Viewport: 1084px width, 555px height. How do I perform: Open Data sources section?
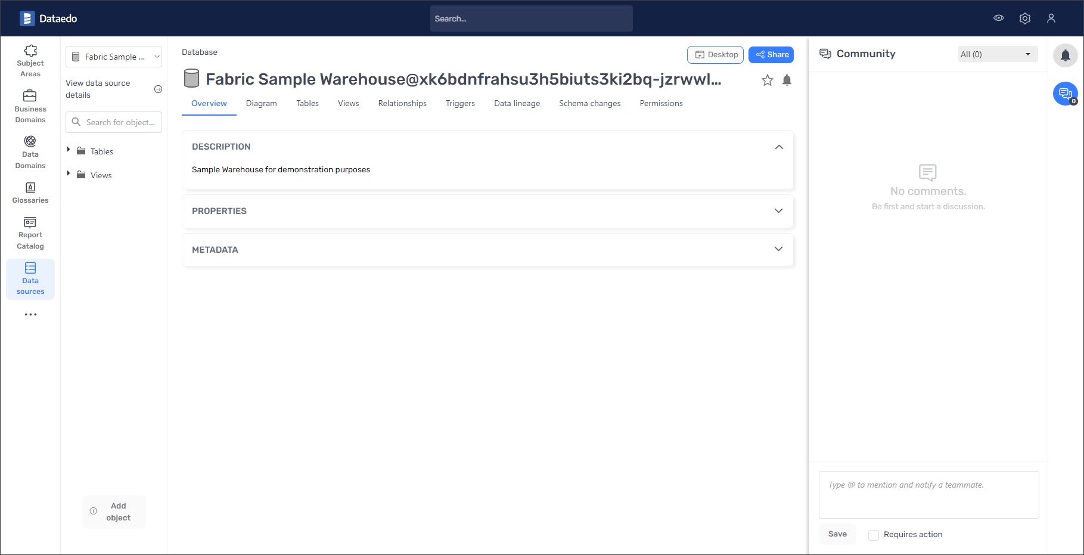(30, 279)
